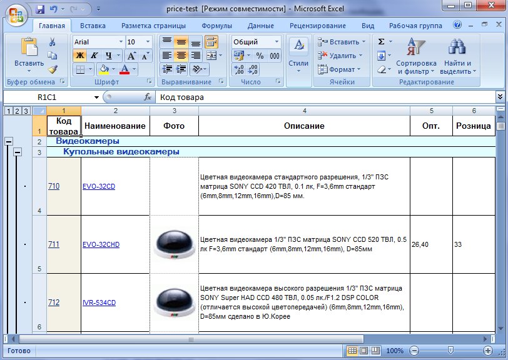Increase decimal places
Image resolution: width=508 pixels, height=360 pixels.
pos(239,69)
